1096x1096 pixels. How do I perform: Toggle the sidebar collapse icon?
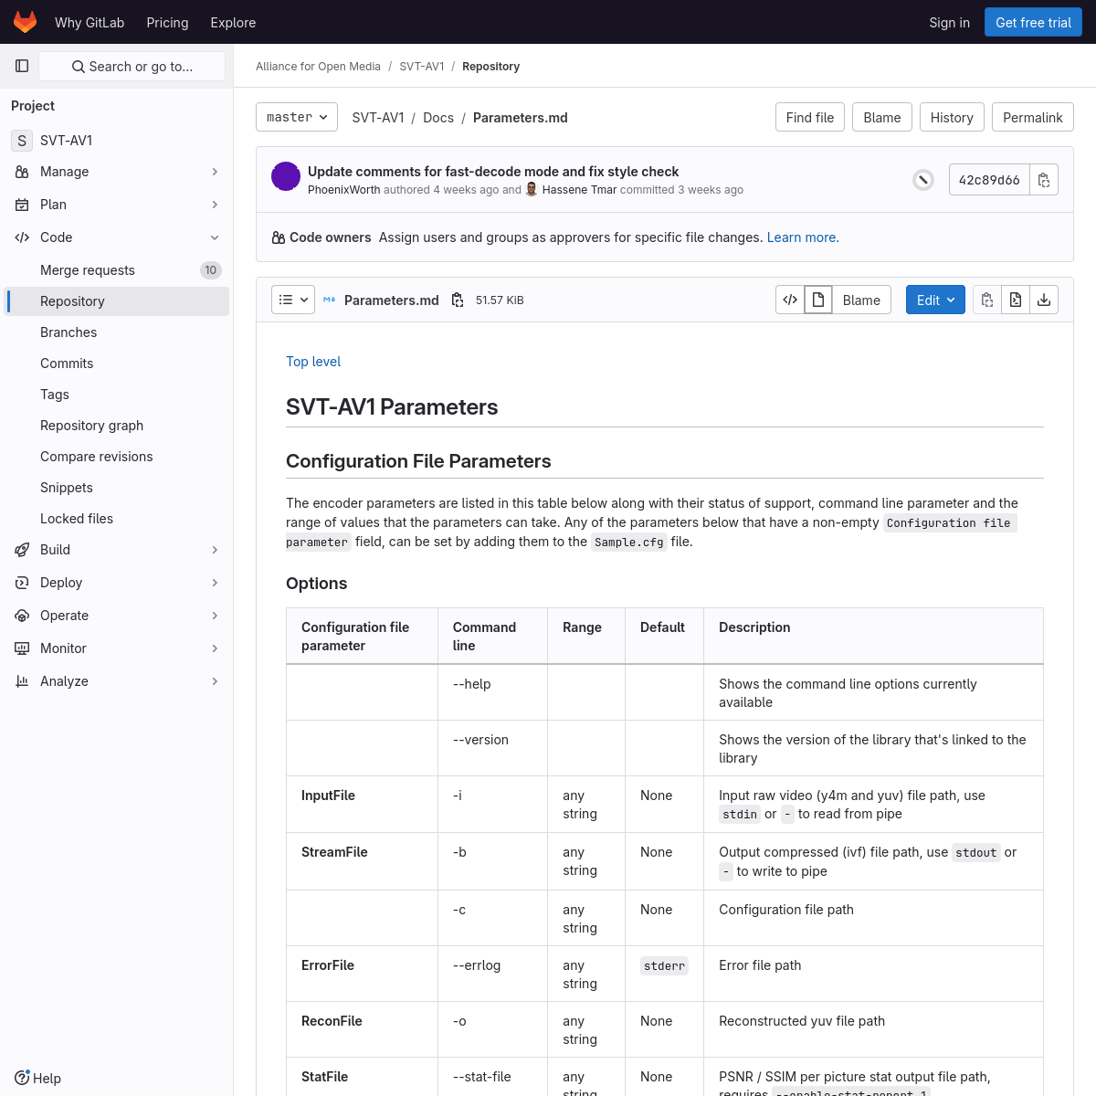point(22,66)
